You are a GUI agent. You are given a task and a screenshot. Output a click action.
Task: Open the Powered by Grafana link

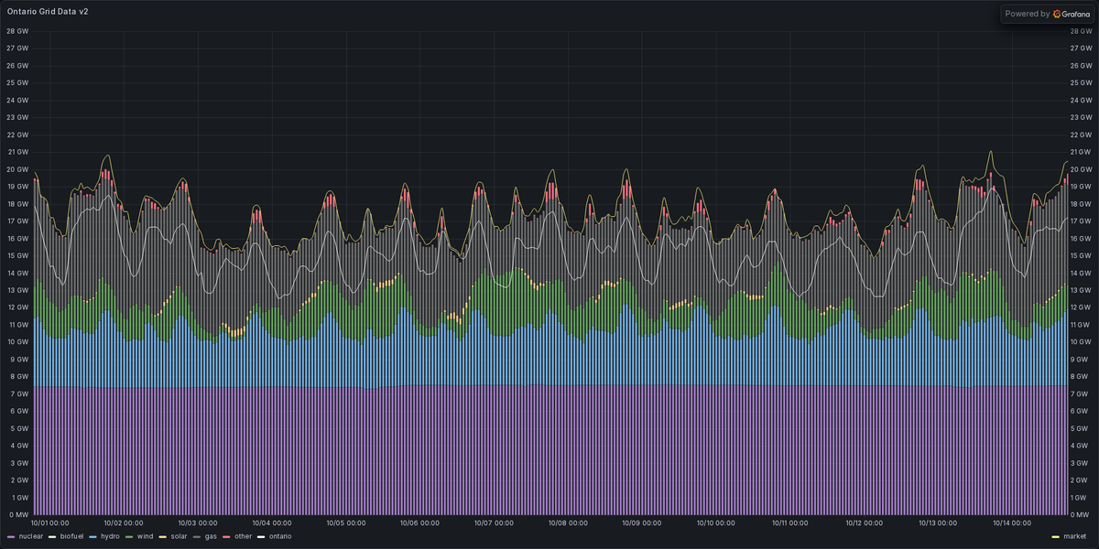pos(1047,14)
